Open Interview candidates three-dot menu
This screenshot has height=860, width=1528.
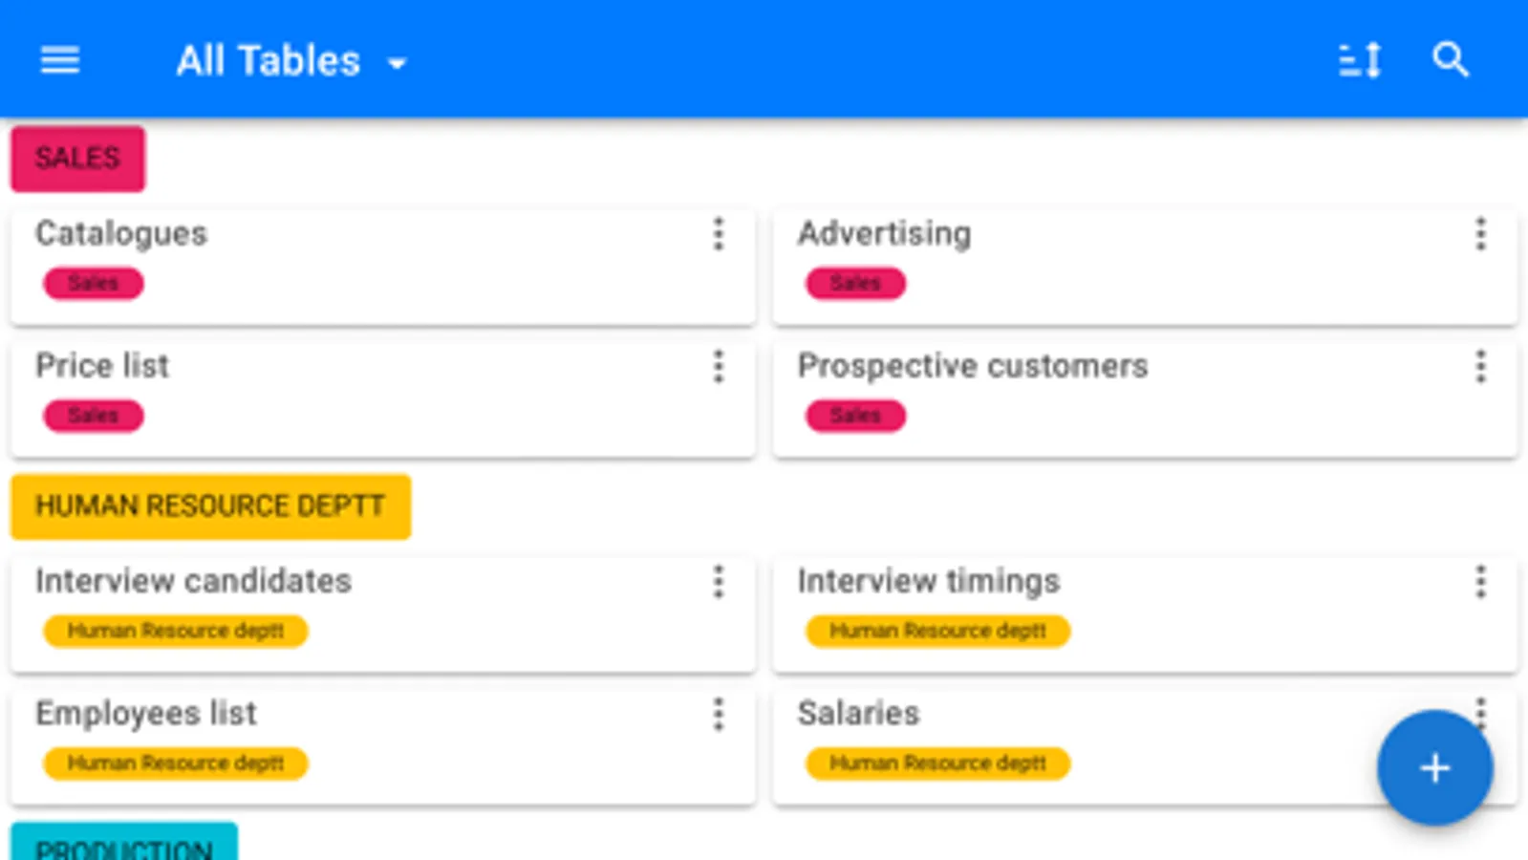coord(719,582)
